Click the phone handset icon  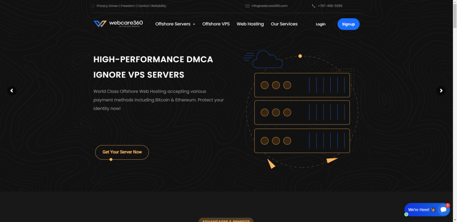click(x=314, y=6)
